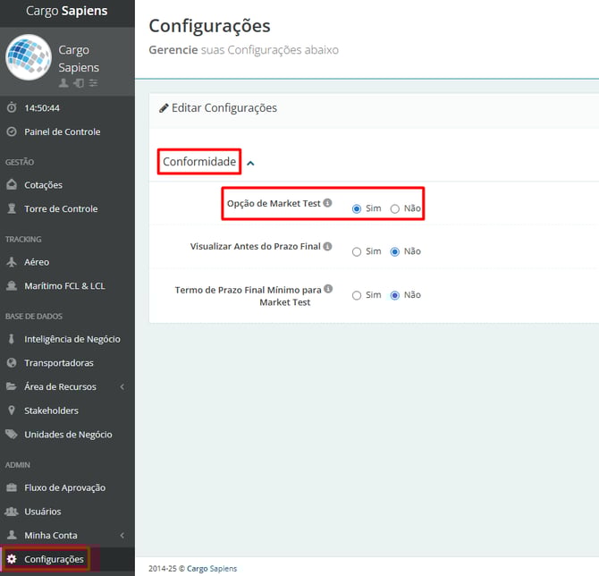
Task: Click the gear icon for Configurações in sidebar
Action: point(12,559)
